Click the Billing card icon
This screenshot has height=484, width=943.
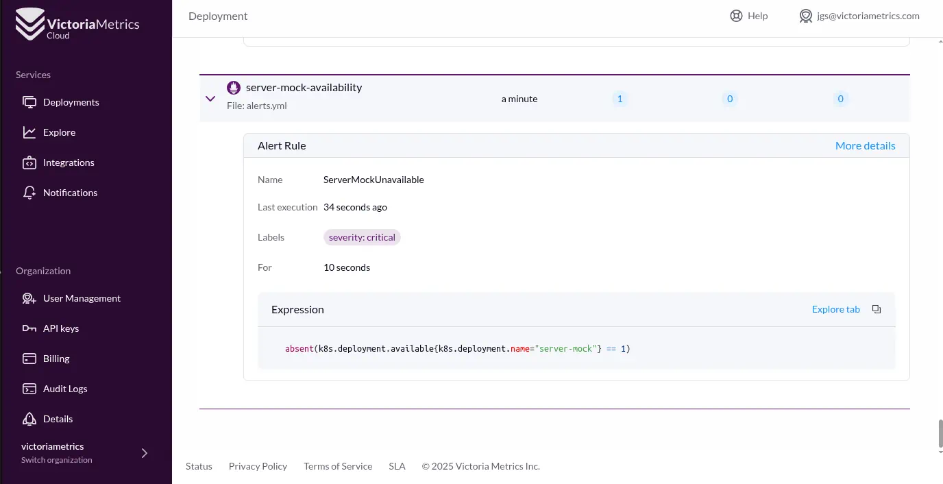coord(29,359)
